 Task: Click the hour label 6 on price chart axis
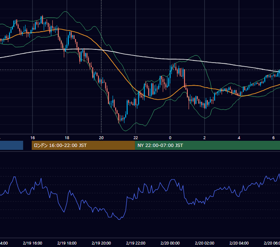coord(273,138)
